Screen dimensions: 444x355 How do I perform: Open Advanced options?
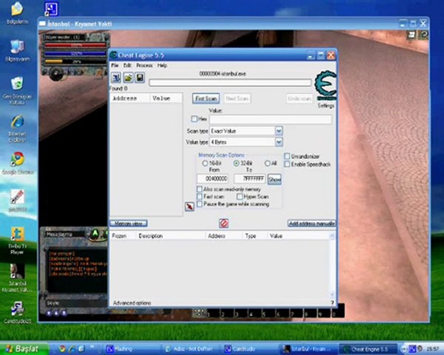pos(132,303)
